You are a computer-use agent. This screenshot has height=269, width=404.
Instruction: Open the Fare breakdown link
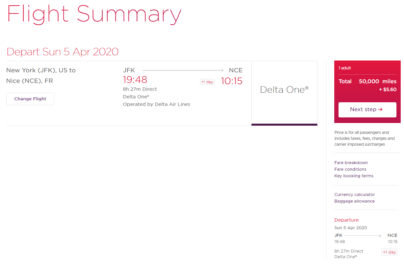(351, 163)
